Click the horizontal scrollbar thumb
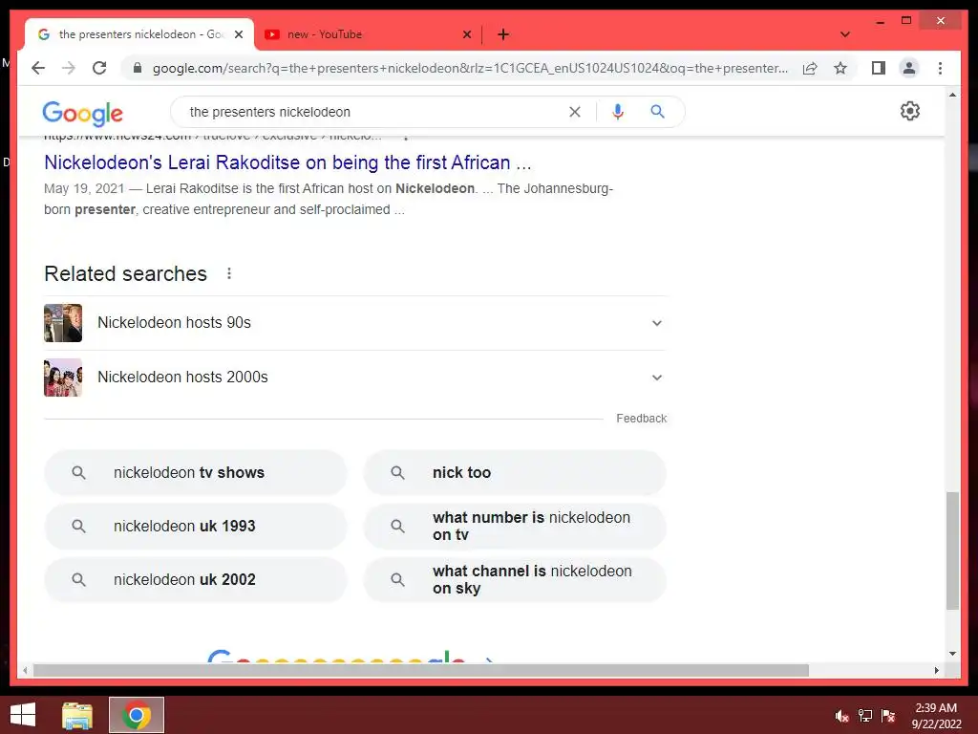 (x=421, y=670)
